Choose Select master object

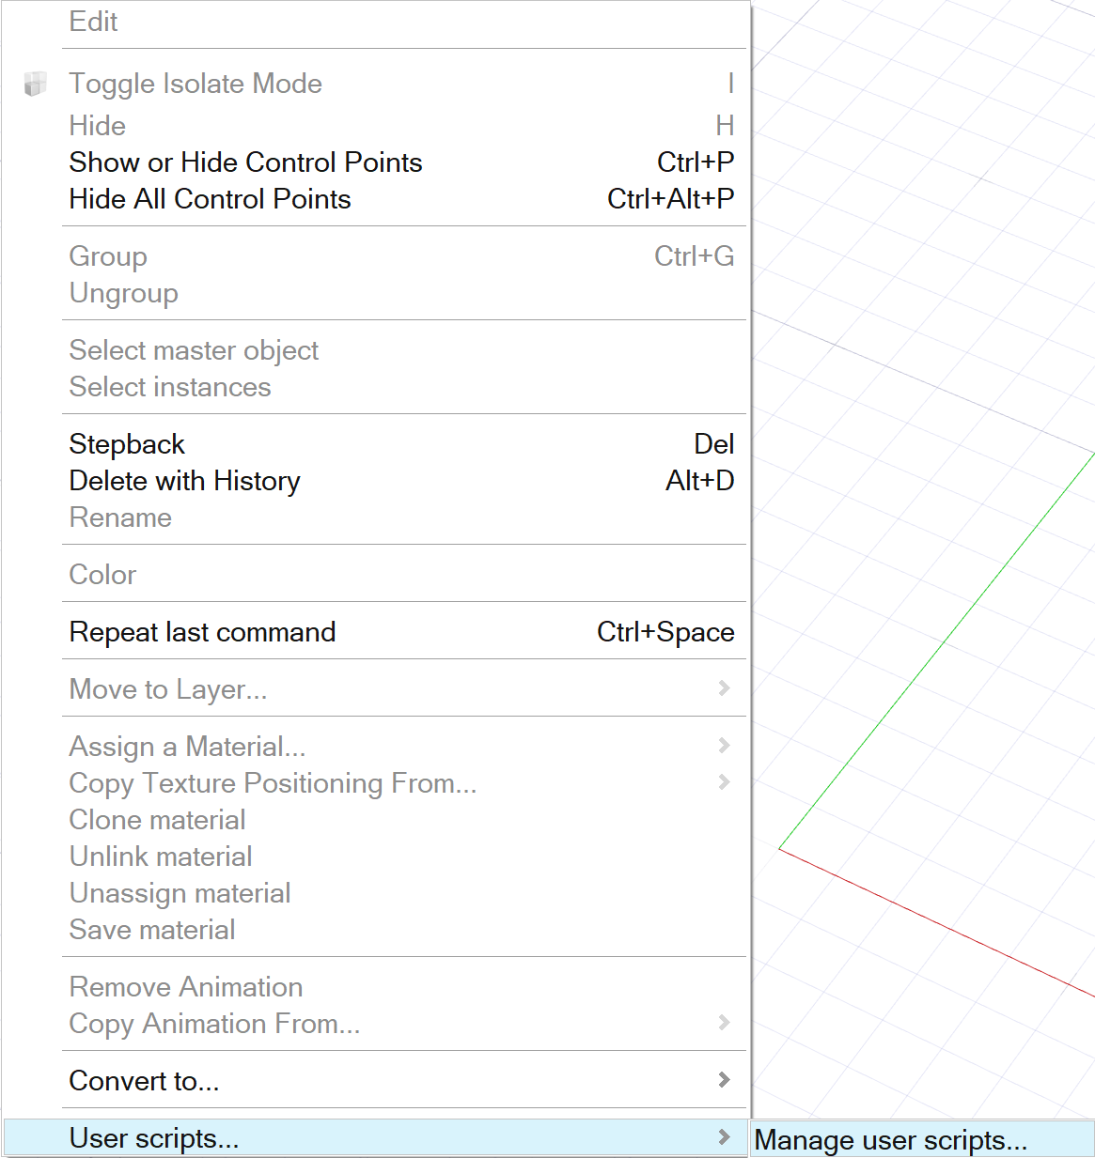(x=194, y=350)
